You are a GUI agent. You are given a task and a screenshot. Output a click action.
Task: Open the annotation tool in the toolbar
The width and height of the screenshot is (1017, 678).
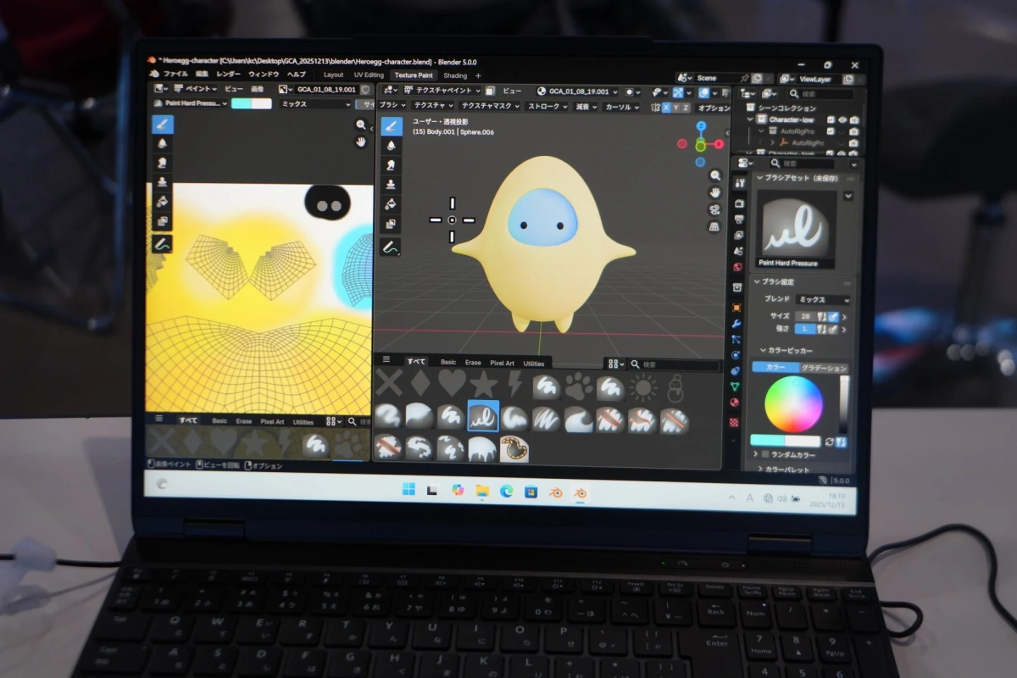click(390, 246)
